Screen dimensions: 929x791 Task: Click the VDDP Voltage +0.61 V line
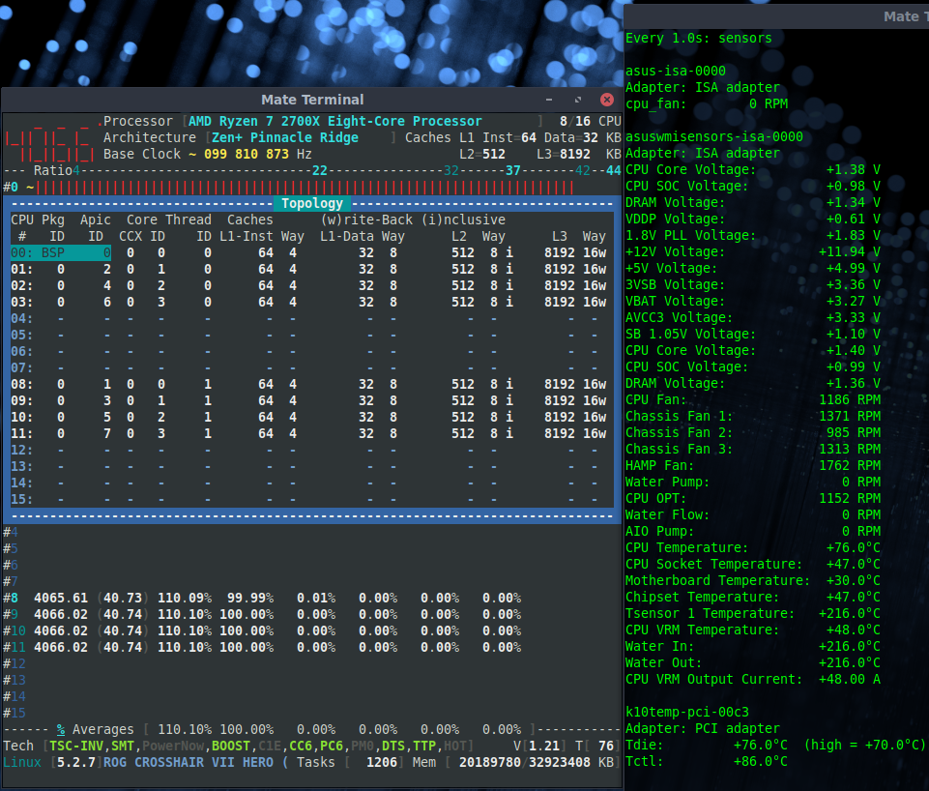coord(752,220)
